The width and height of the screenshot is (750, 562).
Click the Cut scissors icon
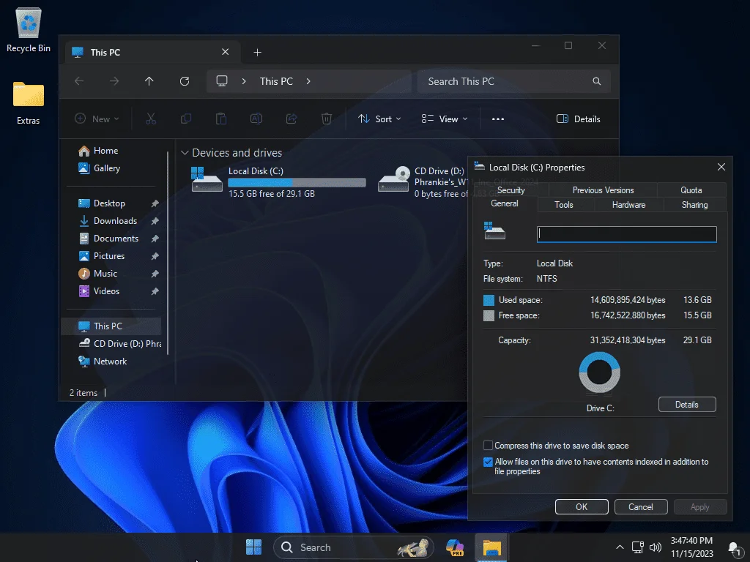click(x=151, y=119)
